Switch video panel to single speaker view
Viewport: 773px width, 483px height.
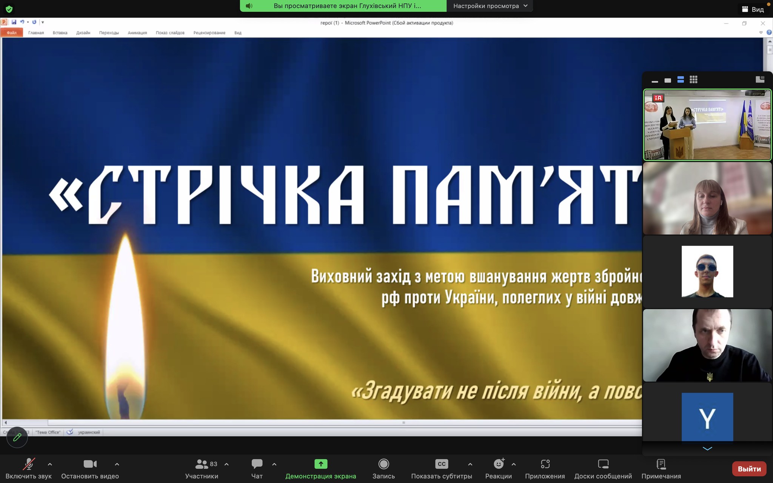668,80
